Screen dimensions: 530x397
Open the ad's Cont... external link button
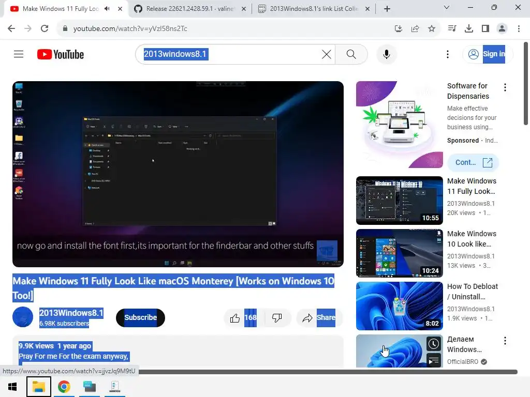tap(473, 163)
